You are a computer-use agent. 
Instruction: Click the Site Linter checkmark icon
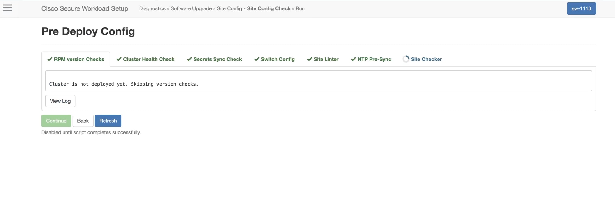pyautogui.click(x=309, y=59)
